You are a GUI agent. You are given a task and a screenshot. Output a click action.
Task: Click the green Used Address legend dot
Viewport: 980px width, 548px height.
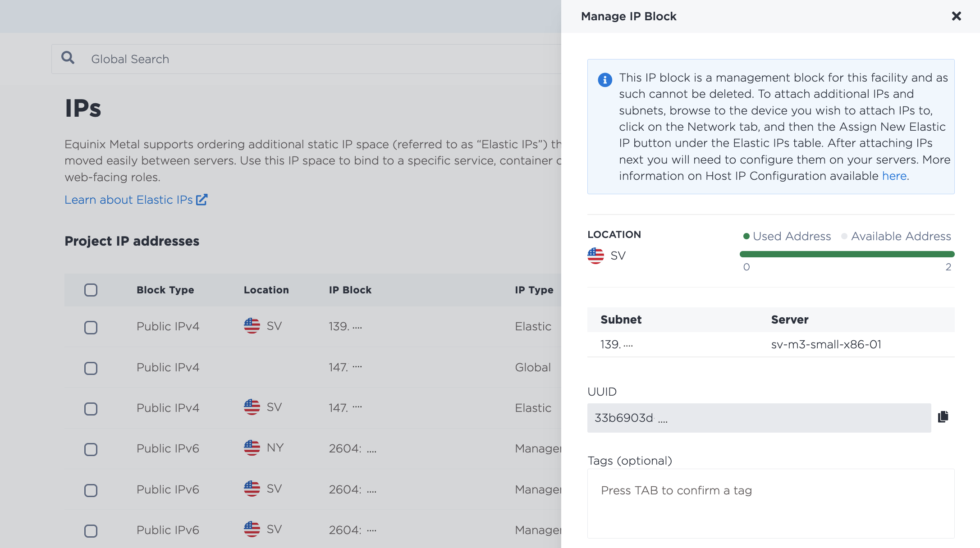746,236
